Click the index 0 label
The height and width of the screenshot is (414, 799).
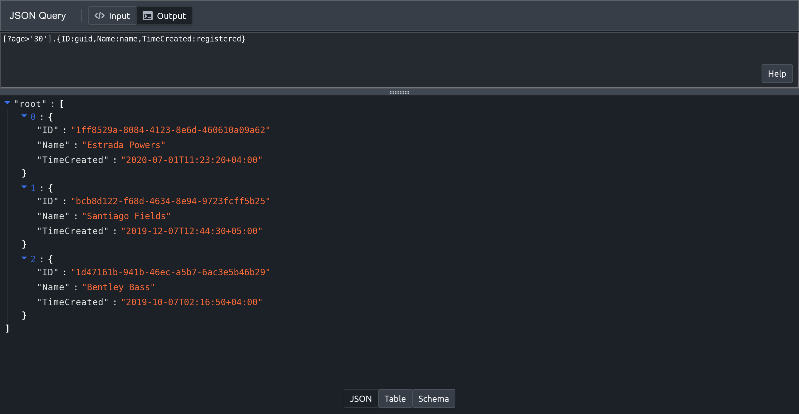(33, 117)
